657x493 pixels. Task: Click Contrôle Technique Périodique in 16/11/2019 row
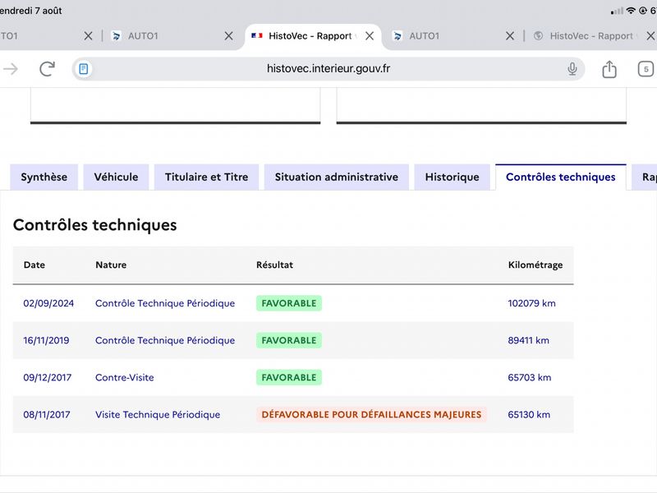click(165, 340)
